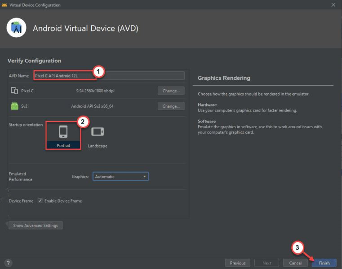Click the Portrait label text
This screenshot has height=269, width=342.
pos(63,146)
